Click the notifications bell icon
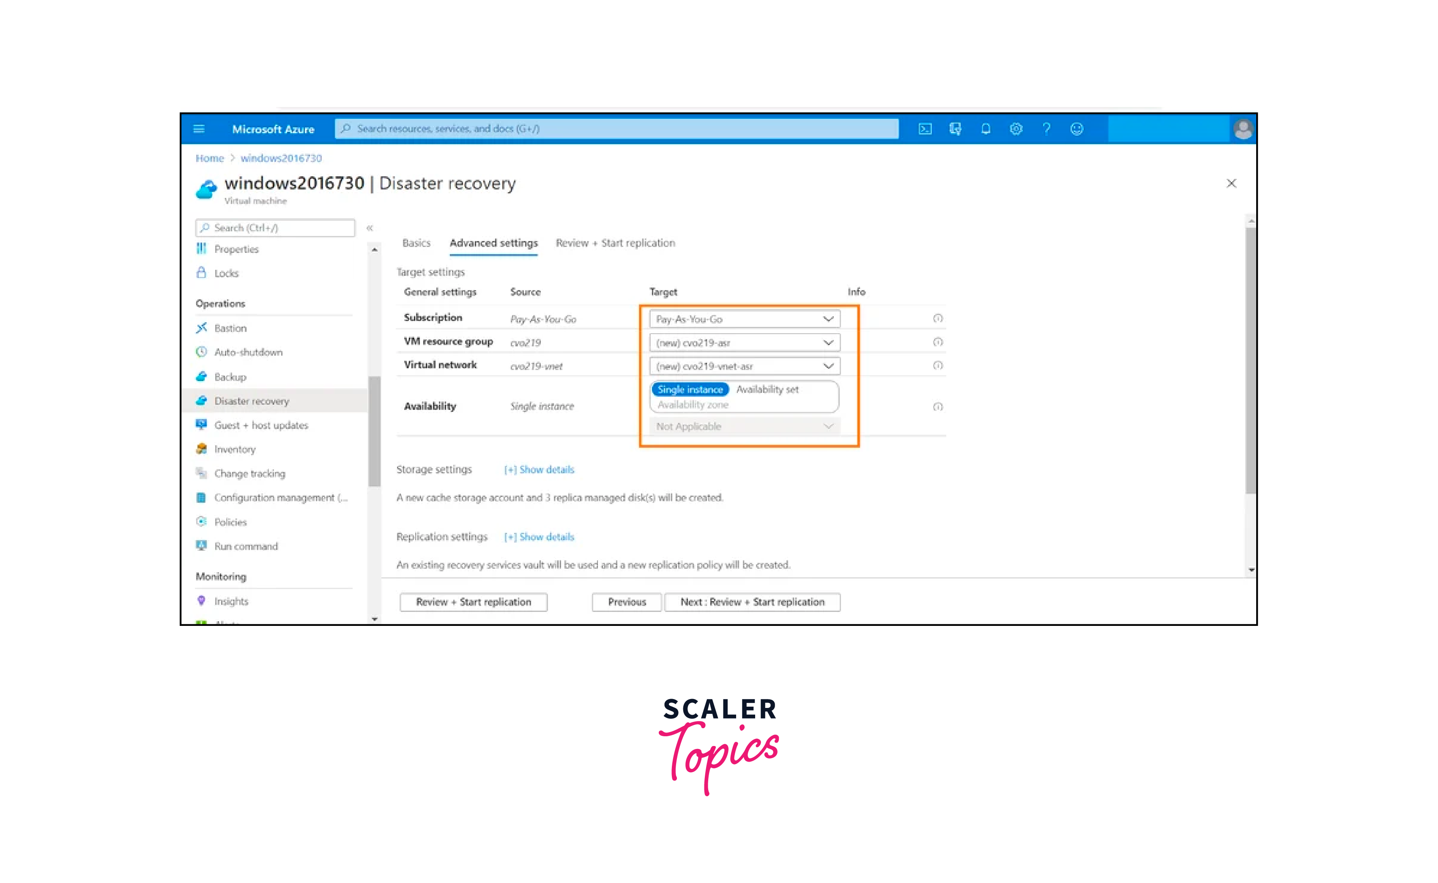 (x=986, y=129)
